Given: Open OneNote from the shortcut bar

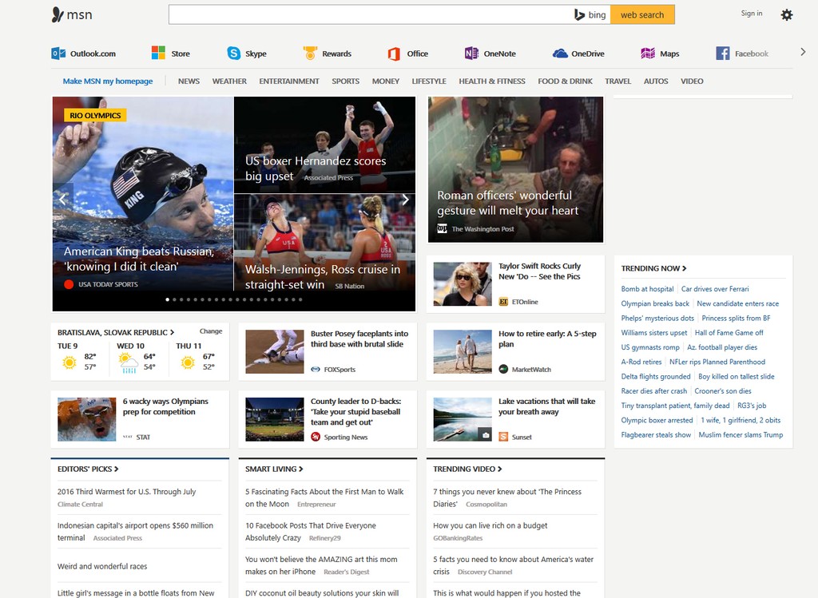Looking at the screenshot, I should (x=471, y=53).
